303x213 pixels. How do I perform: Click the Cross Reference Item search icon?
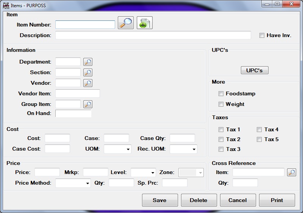click(x=291, y=173)
